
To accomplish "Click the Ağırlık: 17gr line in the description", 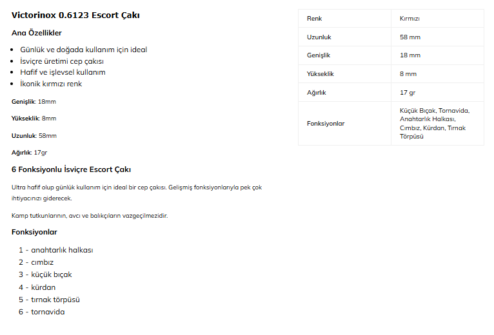I will coord(29,153).
